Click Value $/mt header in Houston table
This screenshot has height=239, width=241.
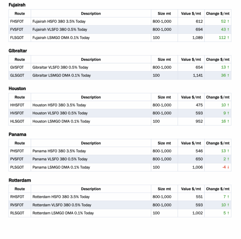click(191, 97)
